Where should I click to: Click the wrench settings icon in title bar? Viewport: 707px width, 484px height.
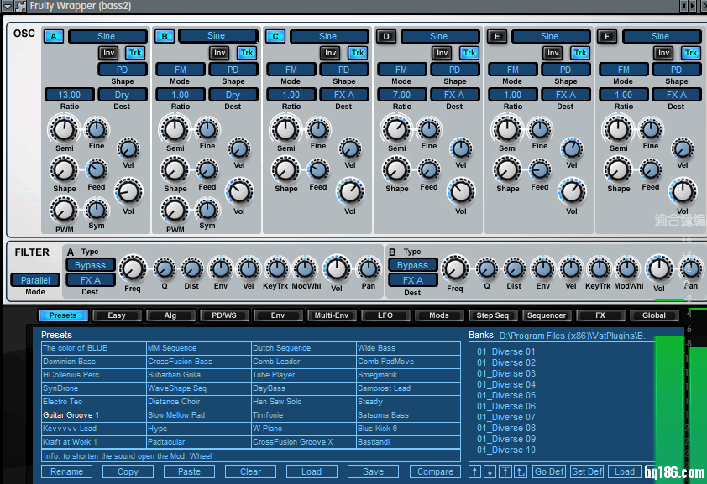click(21, 6)
